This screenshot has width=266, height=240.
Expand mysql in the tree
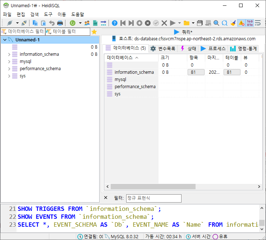[x=9, y=62]
